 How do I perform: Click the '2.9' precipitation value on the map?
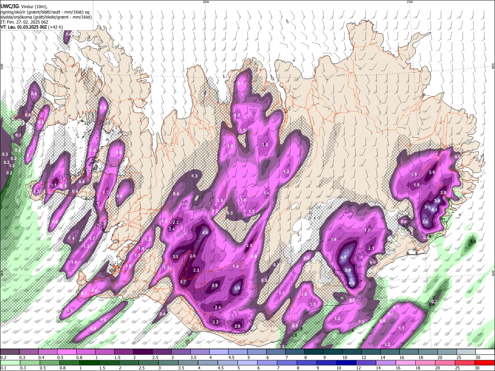point(215,285)
